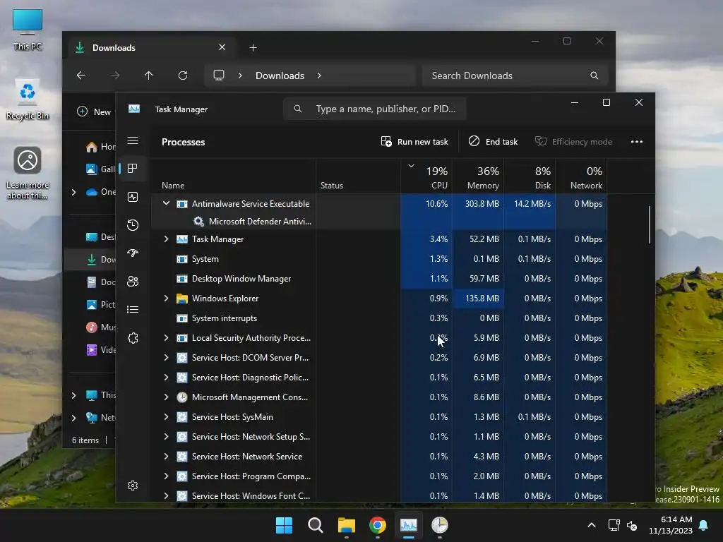This screenshot has height=542, width=723.
Task: Open Task Manager settings gear
Action: pyautogui.click(x=133, y=486)
